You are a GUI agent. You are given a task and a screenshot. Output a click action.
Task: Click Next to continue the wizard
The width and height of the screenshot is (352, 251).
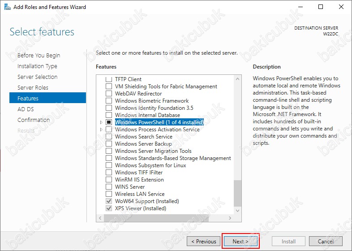240,241
